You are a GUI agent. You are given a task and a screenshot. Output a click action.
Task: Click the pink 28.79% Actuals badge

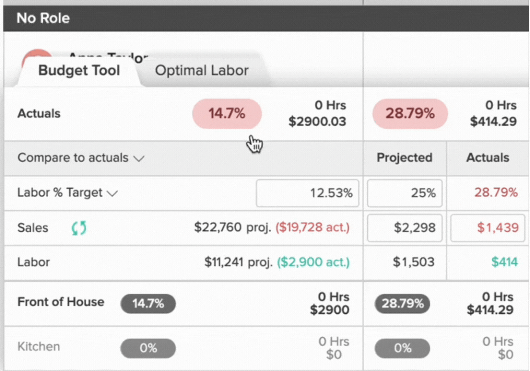(x=410, y=113)
